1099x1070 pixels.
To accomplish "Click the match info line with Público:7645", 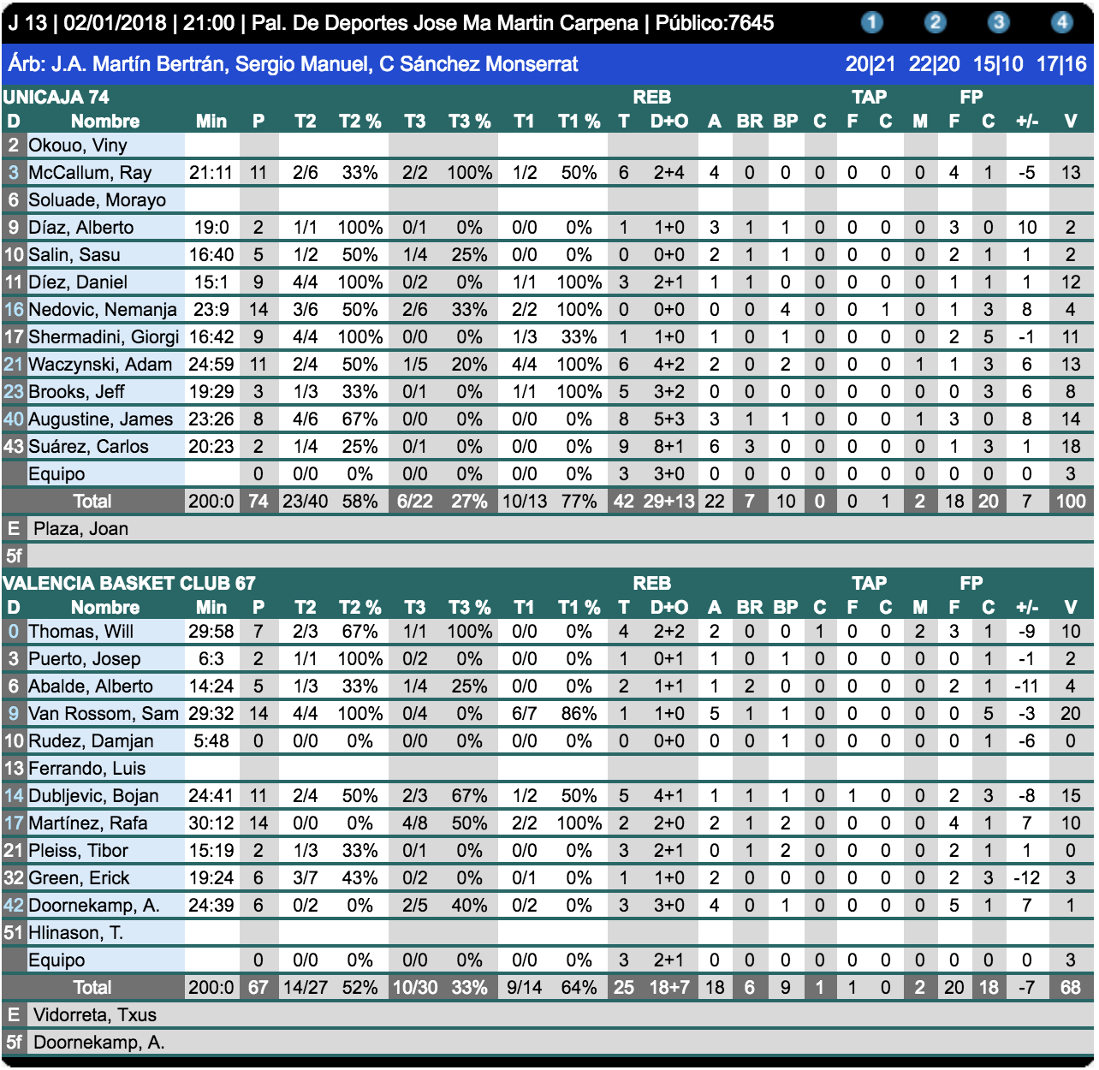I will coord(391,23).
